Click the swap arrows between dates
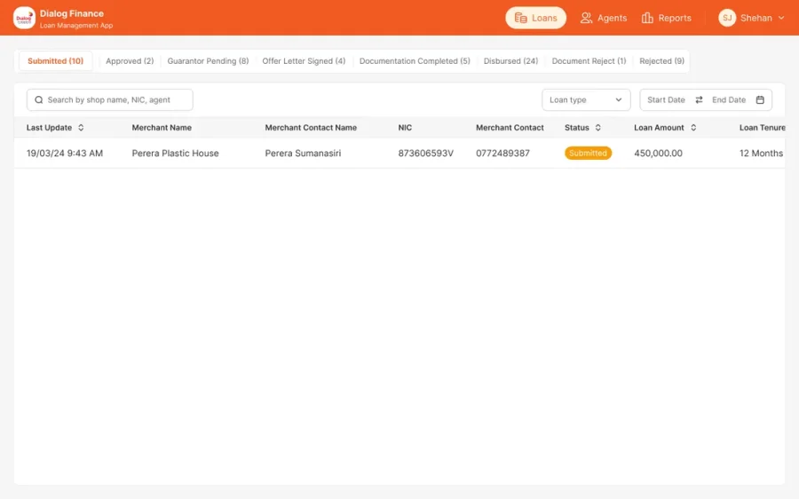The image size is (799, 499). pyautogui.click(x=699, y=100)
